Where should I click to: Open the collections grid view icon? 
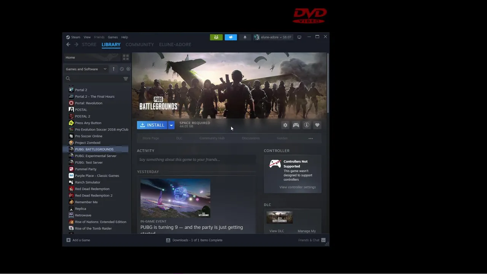pyautogui.click(x=126, y=57)
